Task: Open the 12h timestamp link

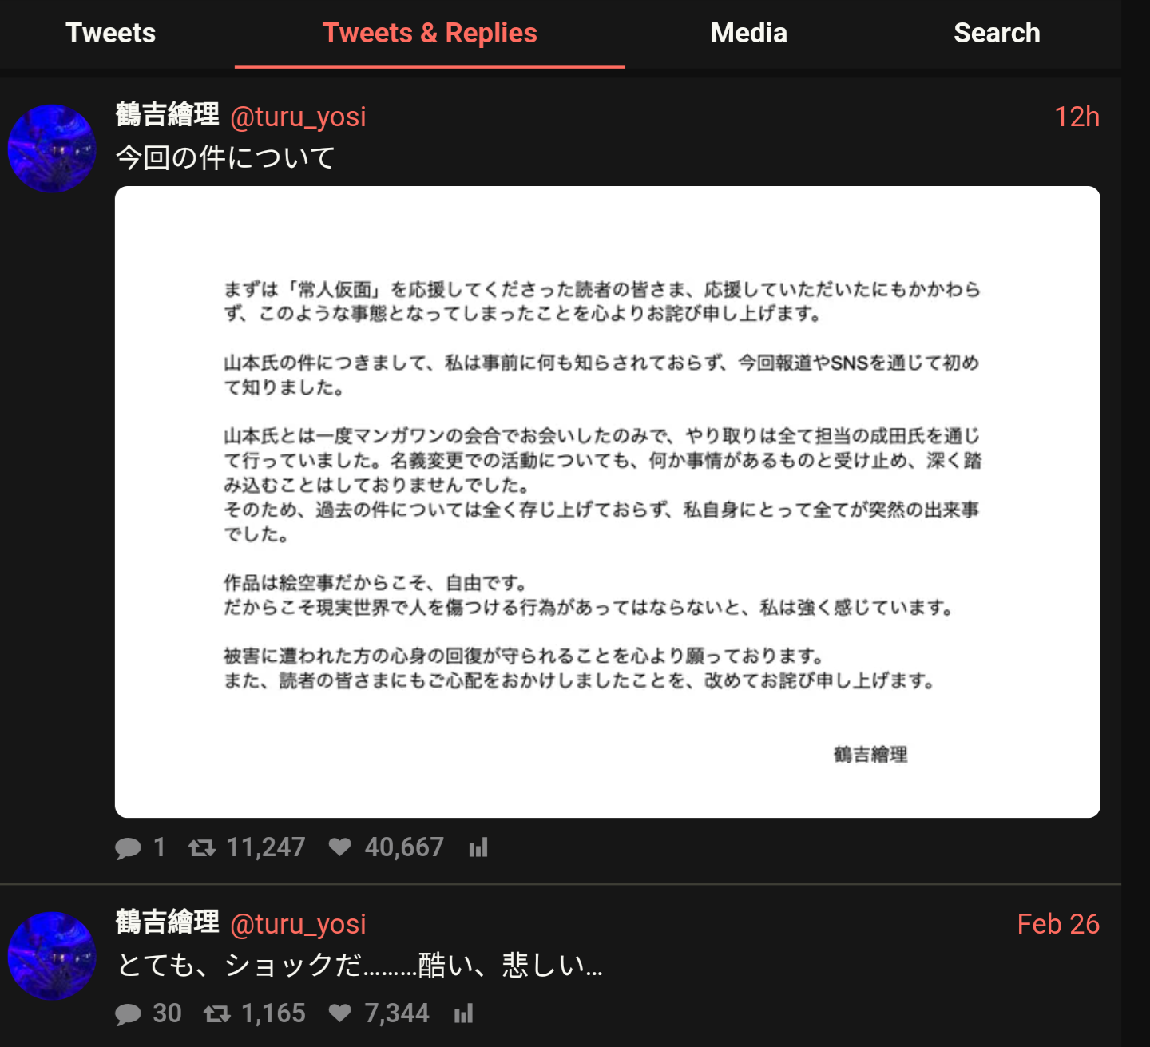Action: [x=1077, y=117]
